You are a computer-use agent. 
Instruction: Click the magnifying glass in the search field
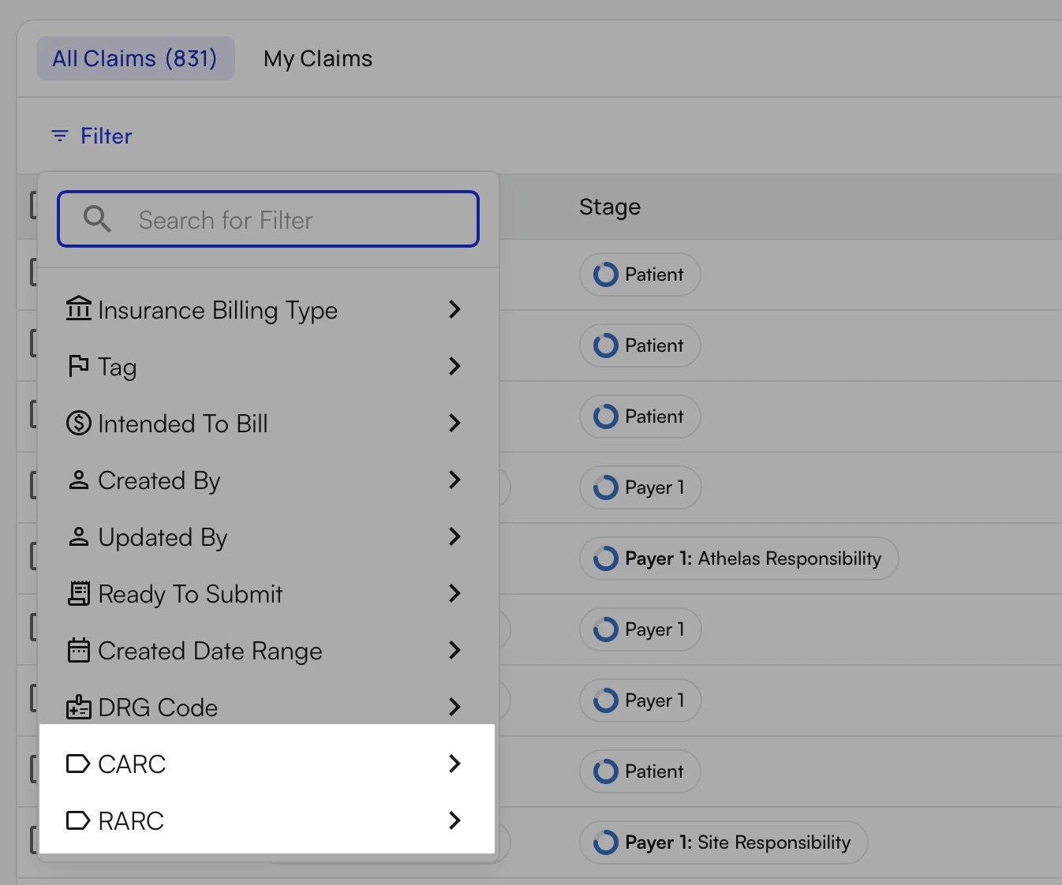(x=96, y=218)
